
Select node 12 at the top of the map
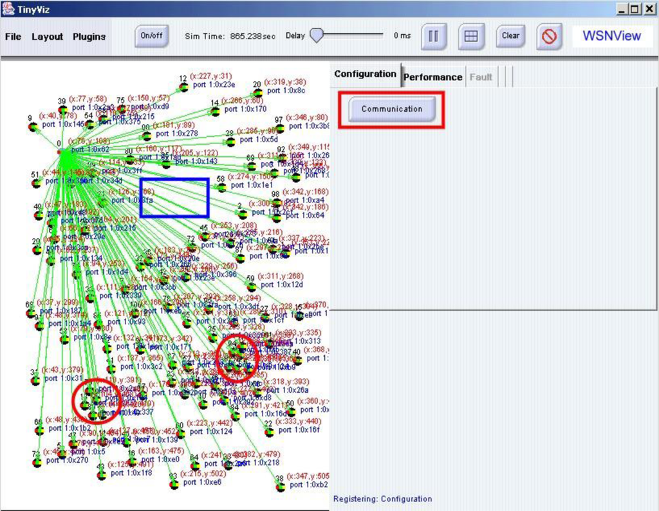pyautogui.click(x=183, y=87)
